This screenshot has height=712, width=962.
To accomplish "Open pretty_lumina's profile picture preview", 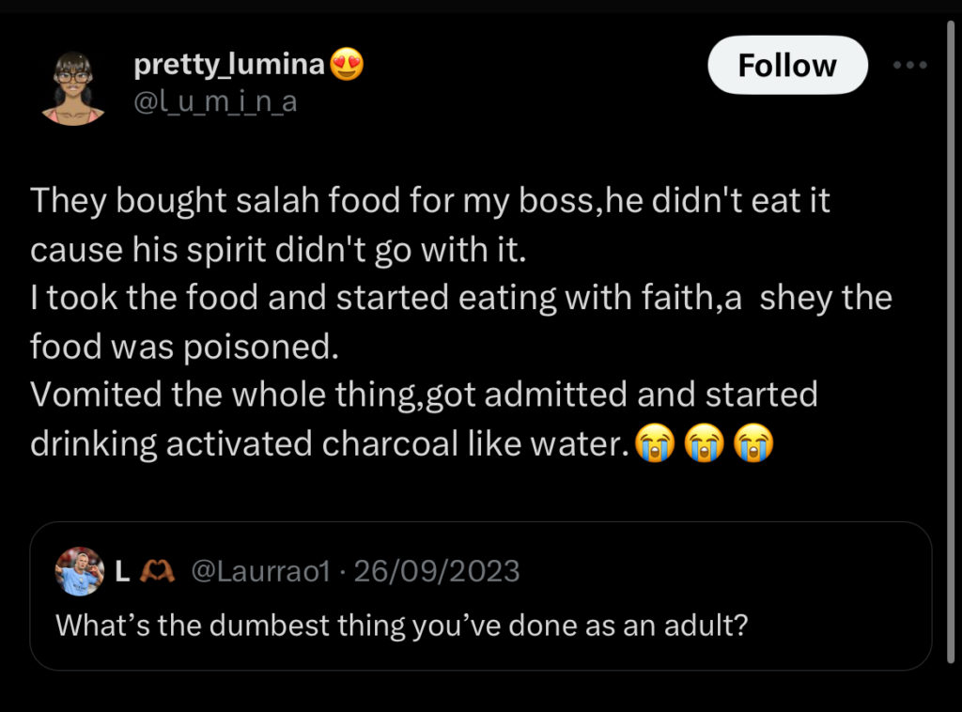I will 72,83.
